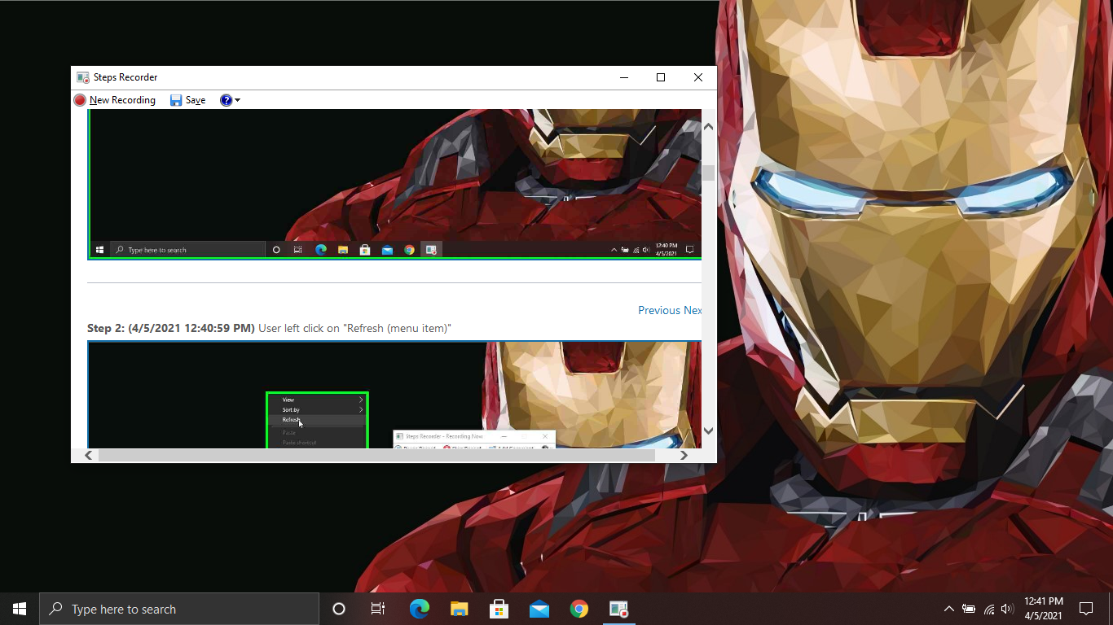
Task: Open the Action Center notifications icon
Action: point(1086,609)
